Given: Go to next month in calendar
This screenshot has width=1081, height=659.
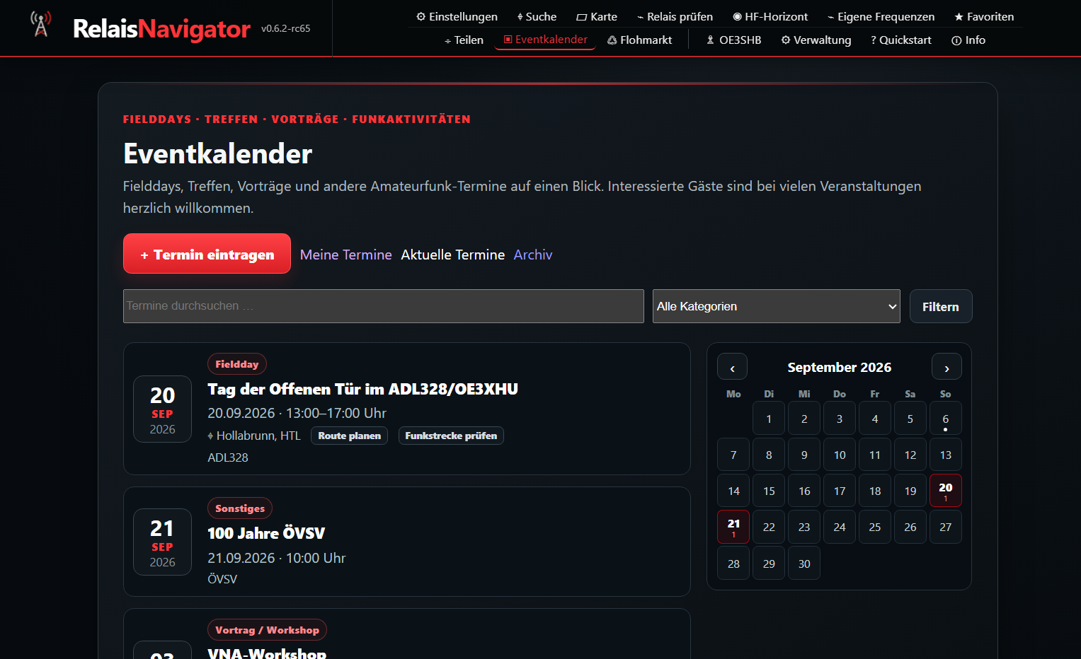Looking at the screenshot, I should (946, 368).
